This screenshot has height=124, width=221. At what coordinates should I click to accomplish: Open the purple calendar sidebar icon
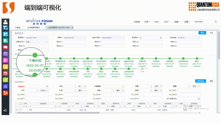[6, 54]
